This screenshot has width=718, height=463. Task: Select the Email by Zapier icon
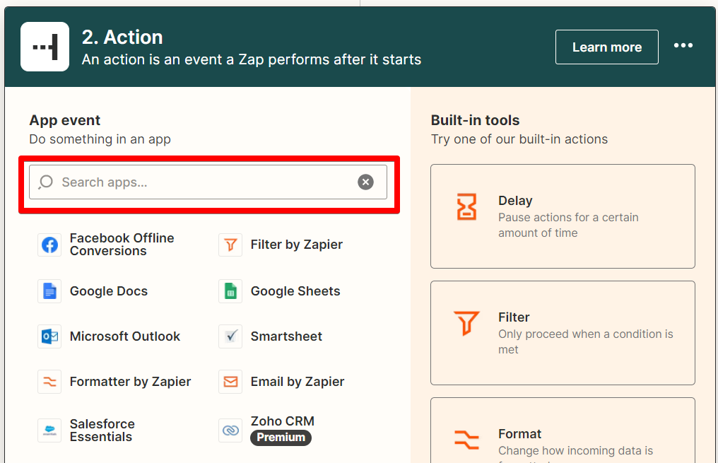point(230,382)
